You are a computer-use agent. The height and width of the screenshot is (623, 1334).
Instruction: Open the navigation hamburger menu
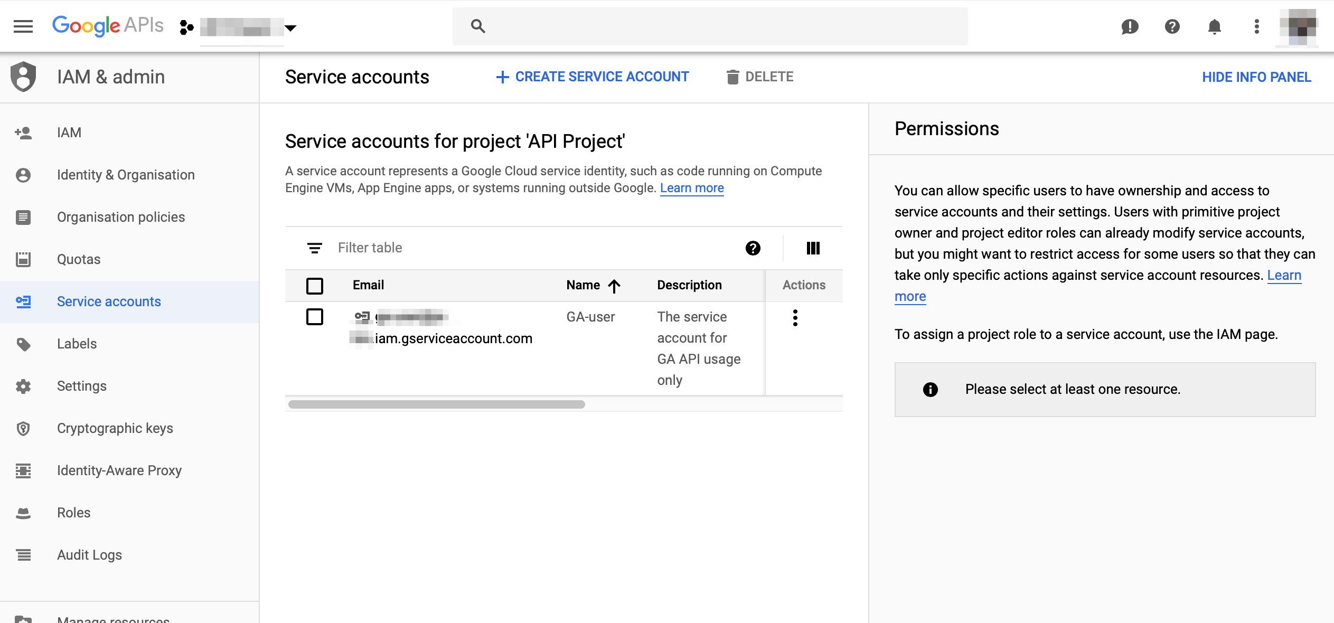point(23,26)
